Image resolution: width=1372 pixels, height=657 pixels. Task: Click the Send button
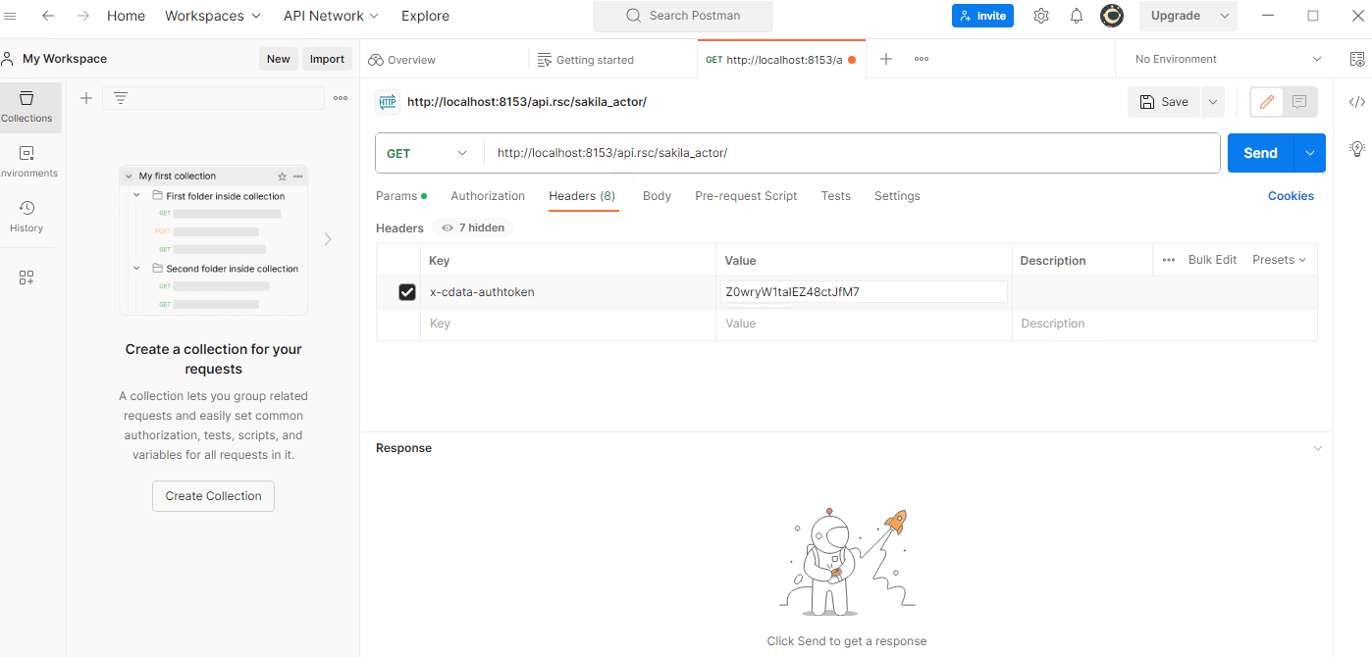[1261, 153]
